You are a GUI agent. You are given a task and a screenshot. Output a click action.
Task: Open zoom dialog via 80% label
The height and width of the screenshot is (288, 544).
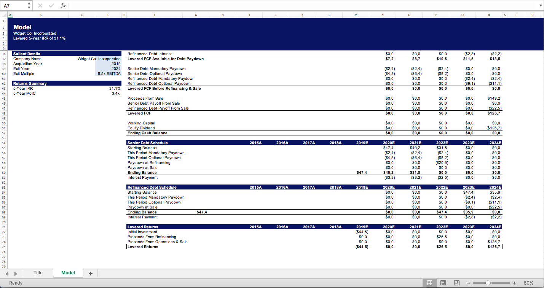[528, 283]
